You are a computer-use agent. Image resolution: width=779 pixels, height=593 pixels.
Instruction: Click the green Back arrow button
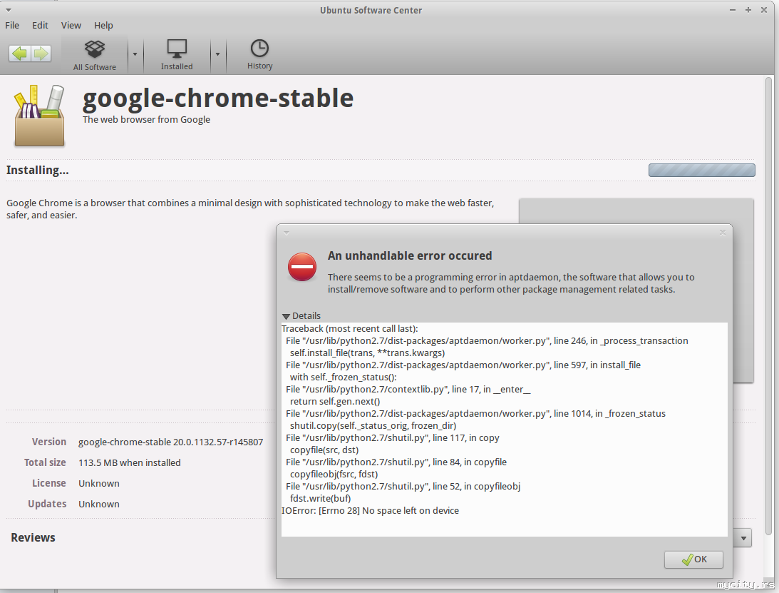tap(20, 53)
